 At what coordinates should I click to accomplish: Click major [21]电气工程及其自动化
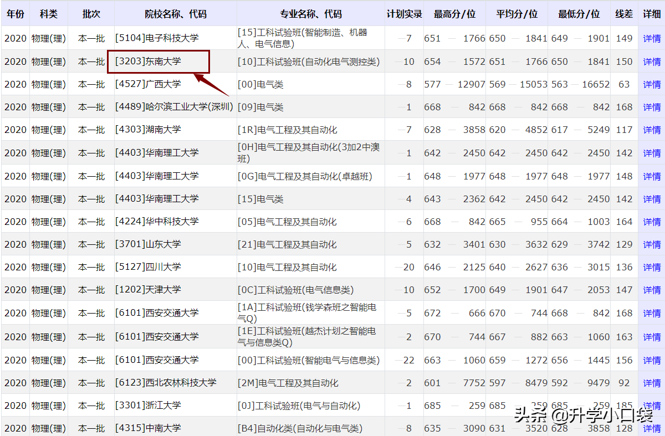pos(287,244)
